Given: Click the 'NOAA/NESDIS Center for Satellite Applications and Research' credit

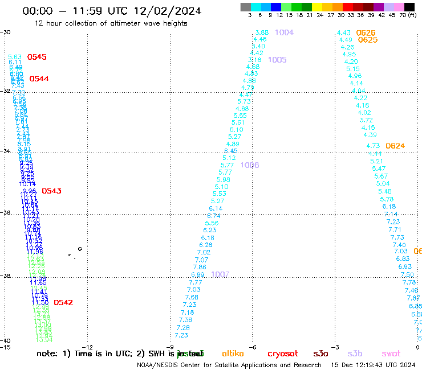Looking at the screenshot, I should (x=229, y=365).
